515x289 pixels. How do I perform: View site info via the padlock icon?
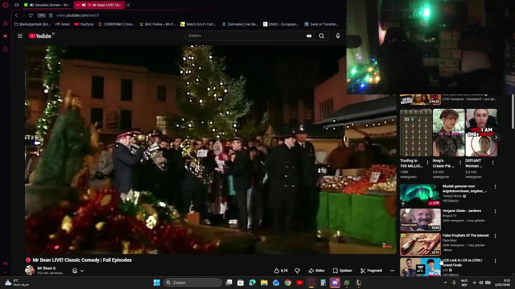51,15
